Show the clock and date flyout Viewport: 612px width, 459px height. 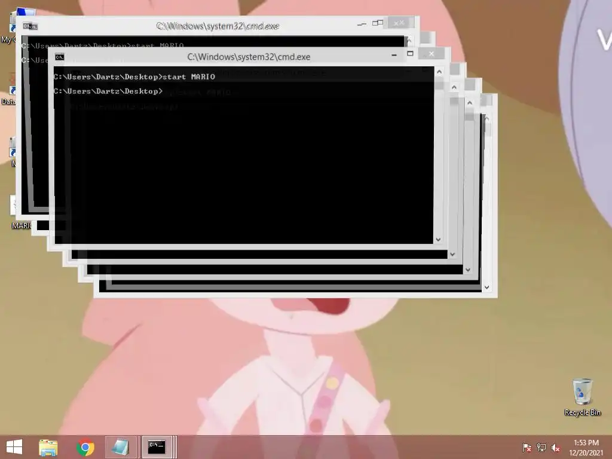tap(586, 447)
